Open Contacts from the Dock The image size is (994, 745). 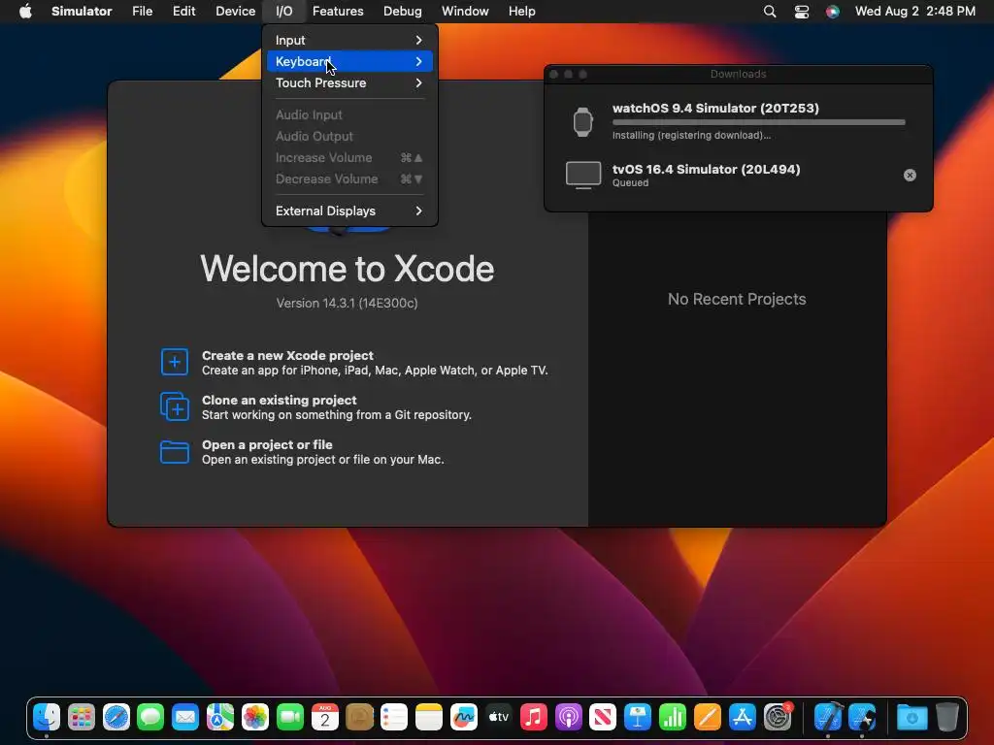click(x=359, y=717)
